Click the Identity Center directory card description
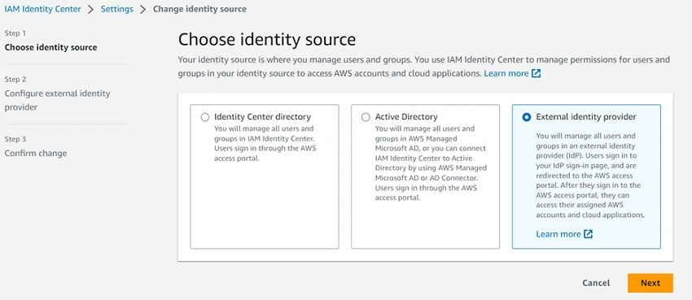This screenshot has height=300, width=692. [265, 144]
